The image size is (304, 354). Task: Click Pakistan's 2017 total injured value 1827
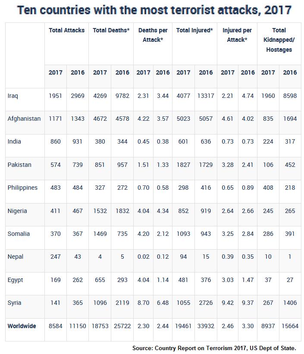coord(184,165)
